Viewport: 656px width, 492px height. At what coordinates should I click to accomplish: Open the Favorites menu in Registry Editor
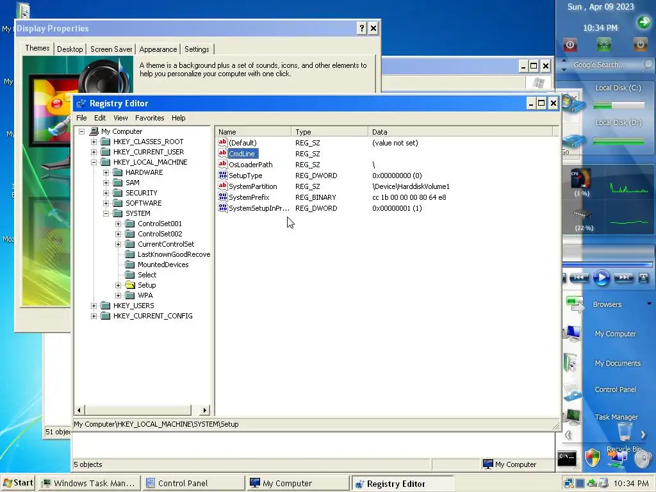[150, 118]
